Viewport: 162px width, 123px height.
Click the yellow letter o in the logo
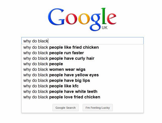pyautogui.click(x=84, y=19)
